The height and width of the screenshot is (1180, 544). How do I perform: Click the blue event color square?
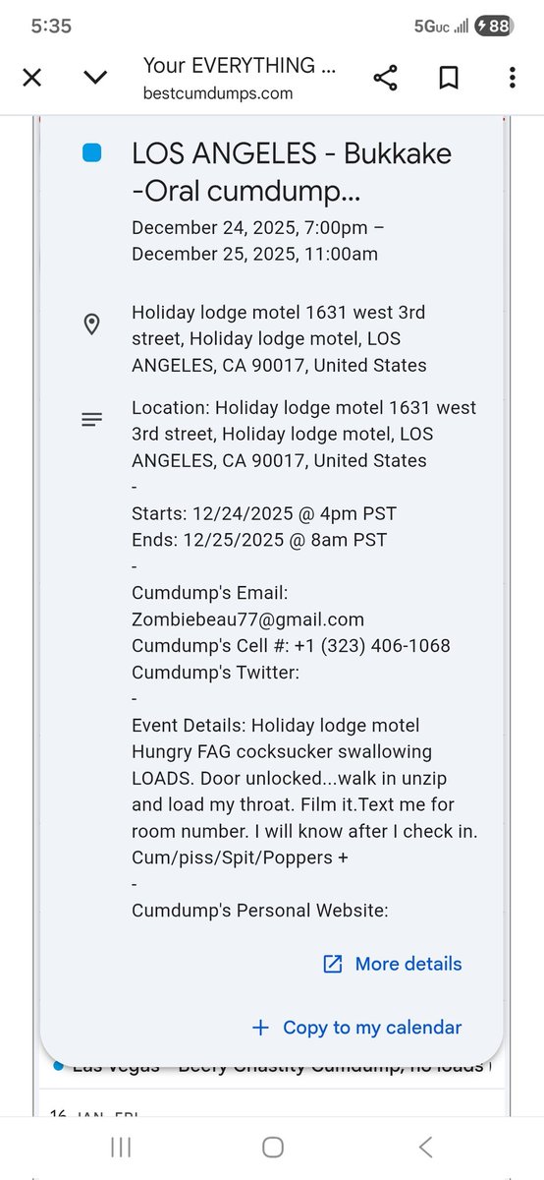(91, 152)
